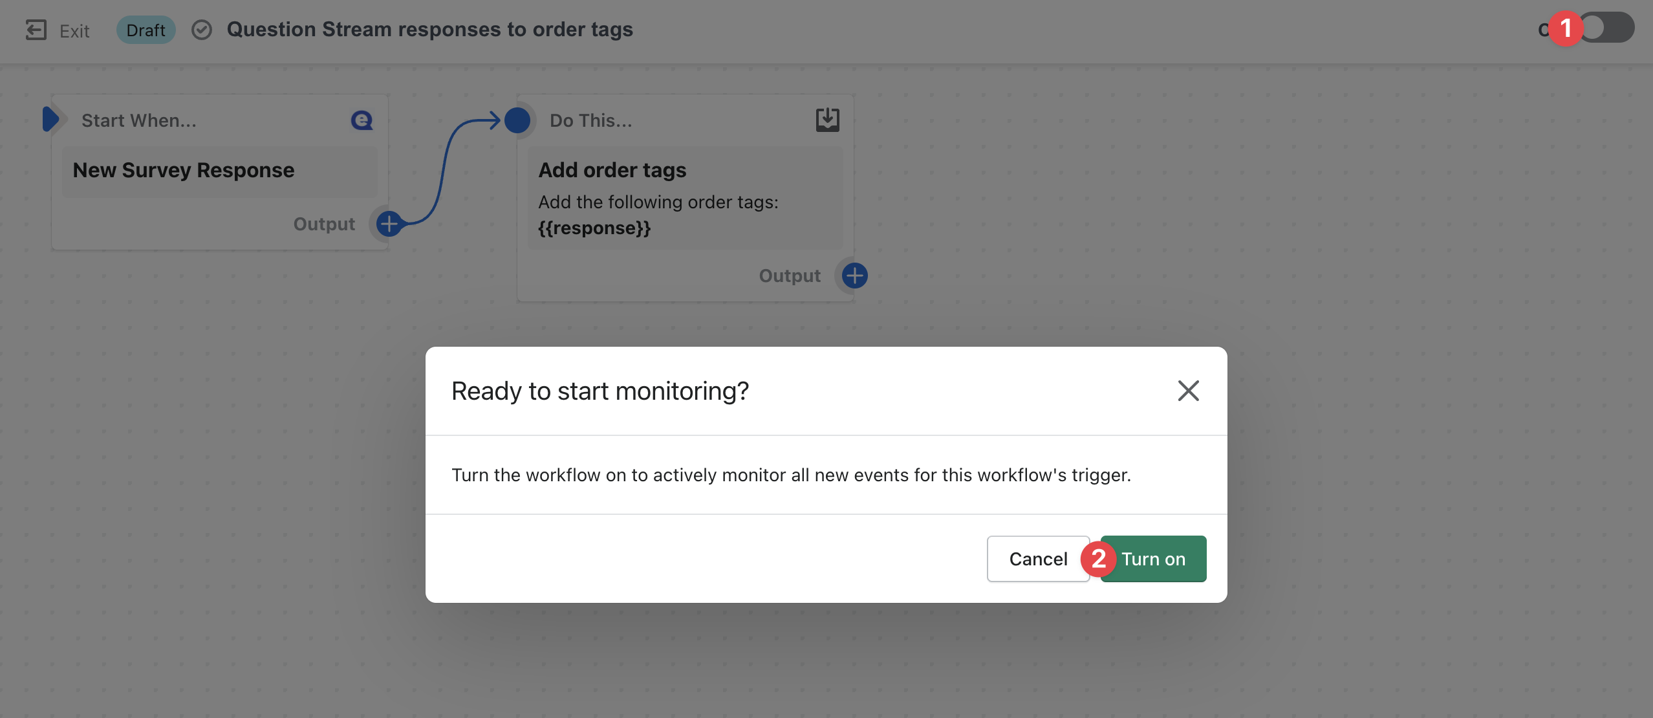The width and height of the screenshot is (1653, 718).
Task: Click the Do This... heading
Action: [x=590, y=120]
